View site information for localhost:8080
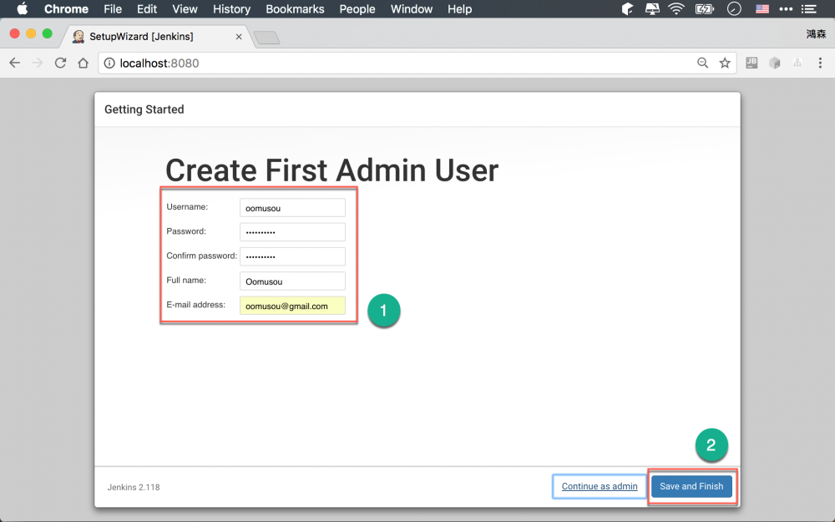 coord(109,63)
